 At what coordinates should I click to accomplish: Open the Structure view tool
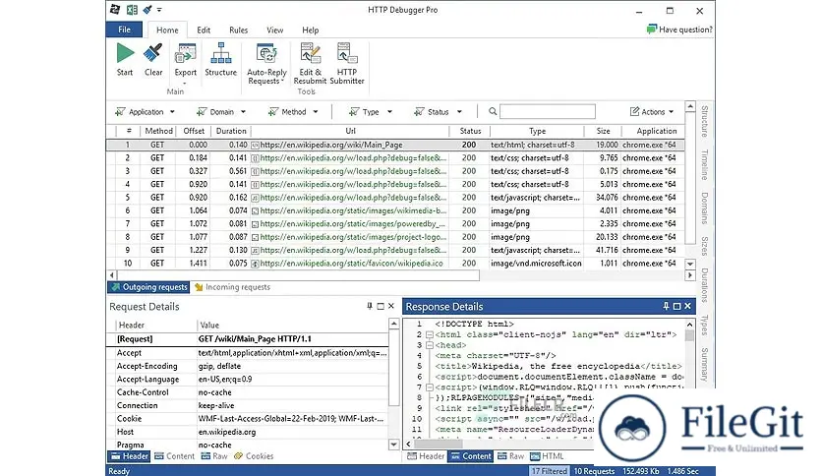tap(220, 60)
